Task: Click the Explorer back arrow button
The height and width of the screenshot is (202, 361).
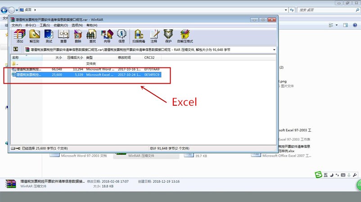Action: pyautogui.click(x=4, y=10)
